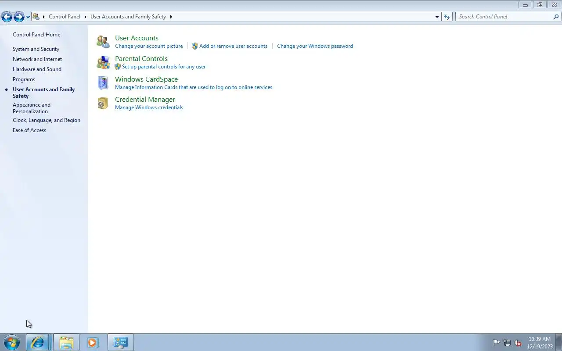This screenshot has height=351, width=562.
Task: Click Change your account picture
Action: coord(149,46)
